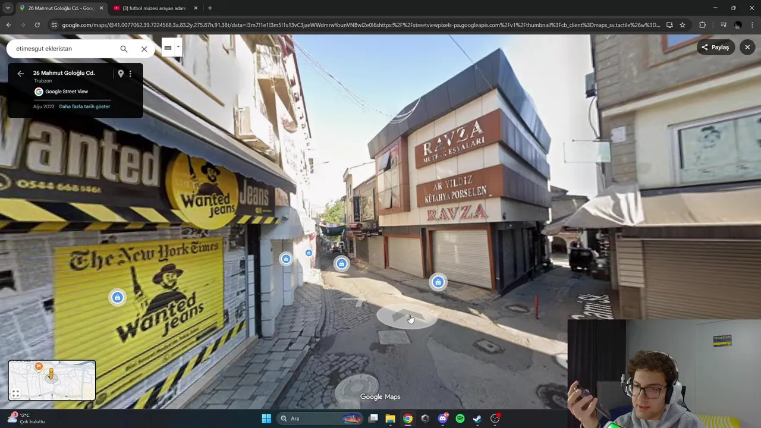The height and width of the screenshot is (428, 761).
Task: Open the tab search dropdown arrow
Action: (x=7, y=8)
